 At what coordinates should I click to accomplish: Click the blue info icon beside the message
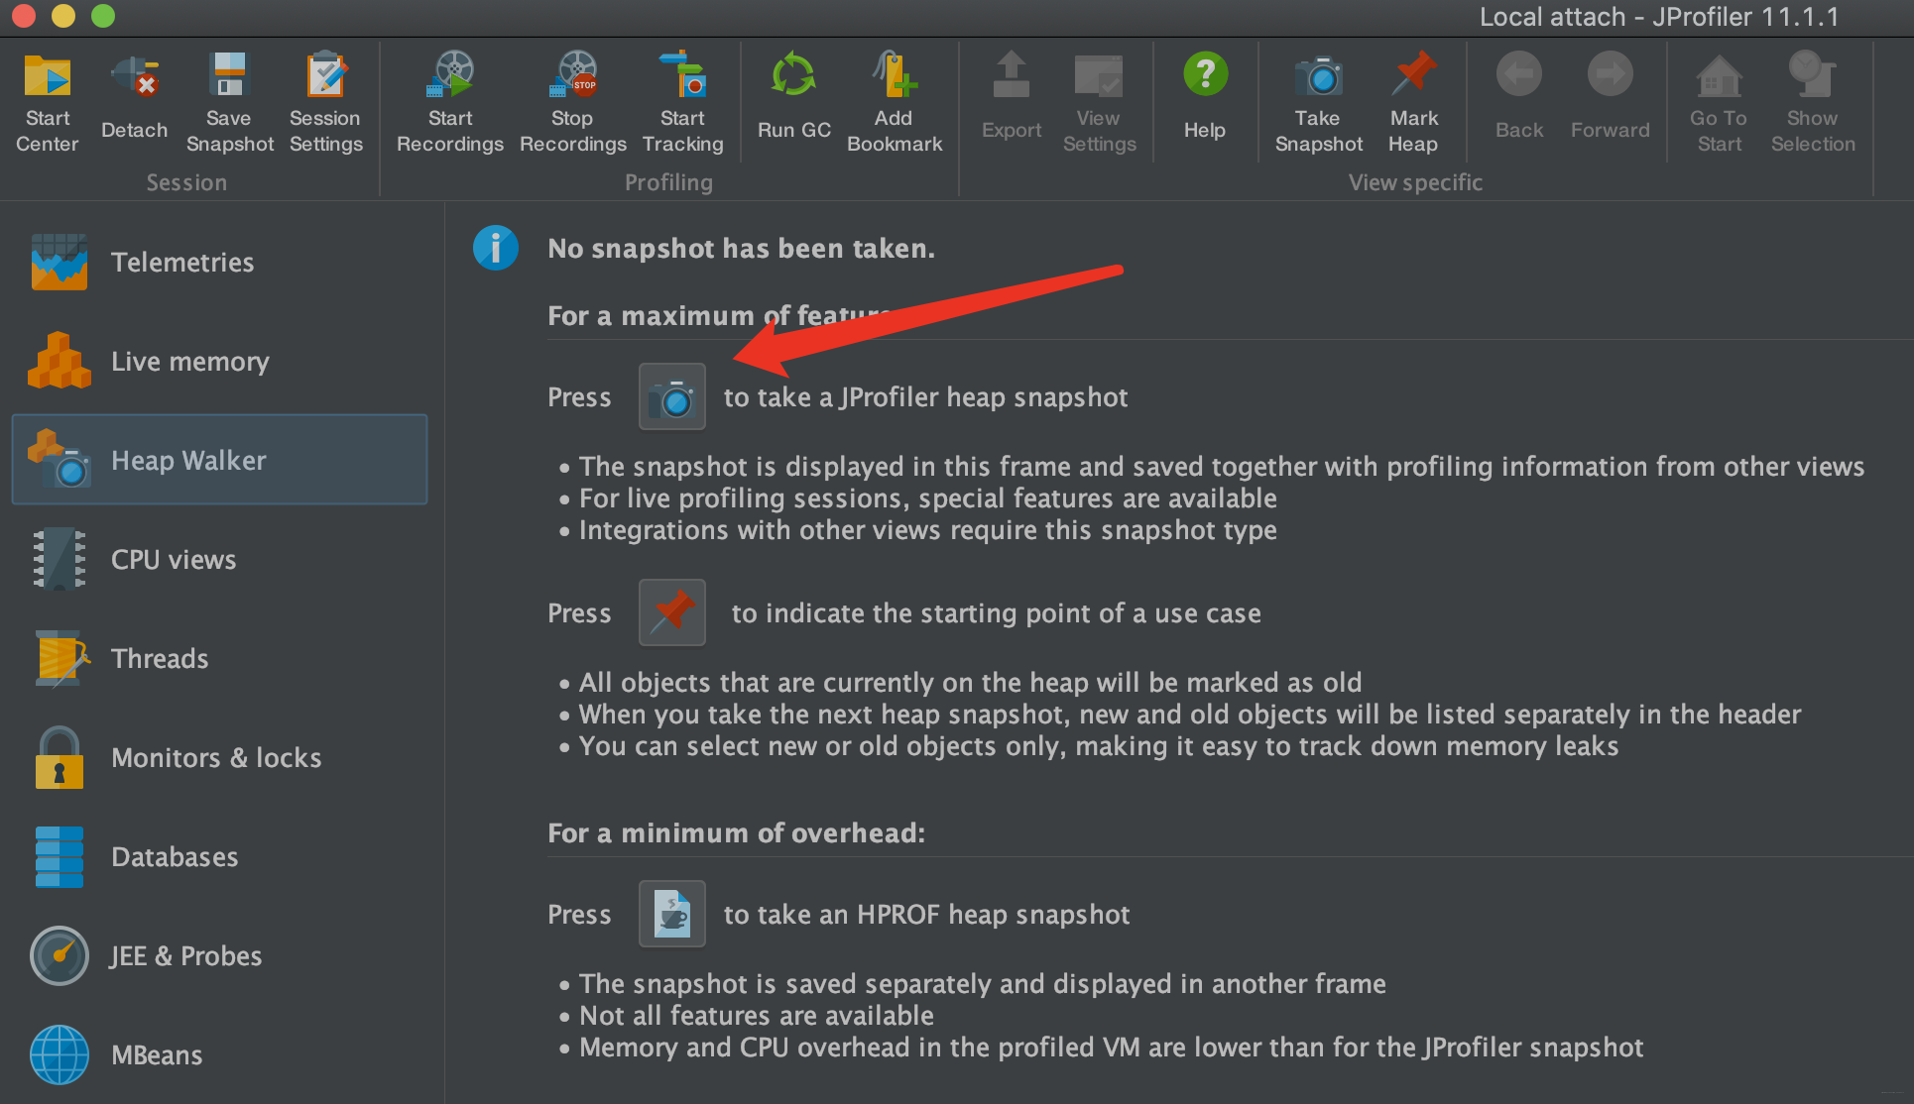(x=496, y=248)
